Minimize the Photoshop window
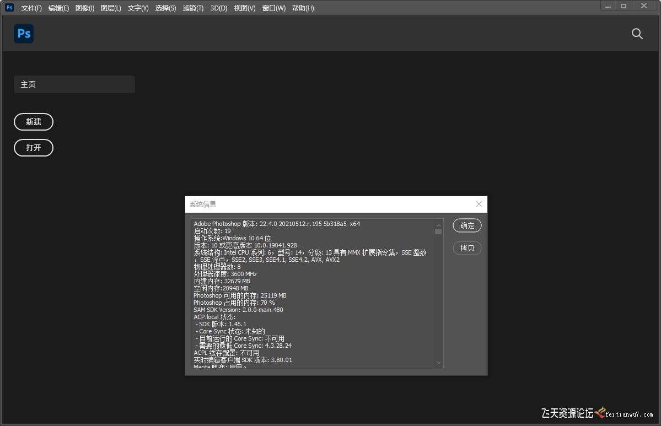Viewport: 661px width, 426px height. 608,6
